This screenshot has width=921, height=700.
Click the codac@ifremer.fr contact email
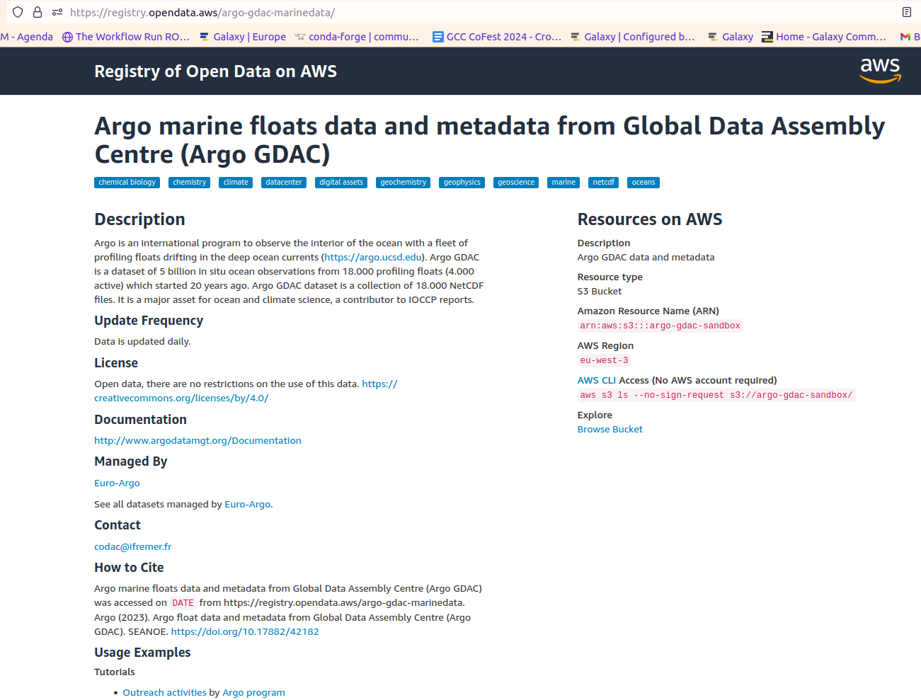pos(133,546)
